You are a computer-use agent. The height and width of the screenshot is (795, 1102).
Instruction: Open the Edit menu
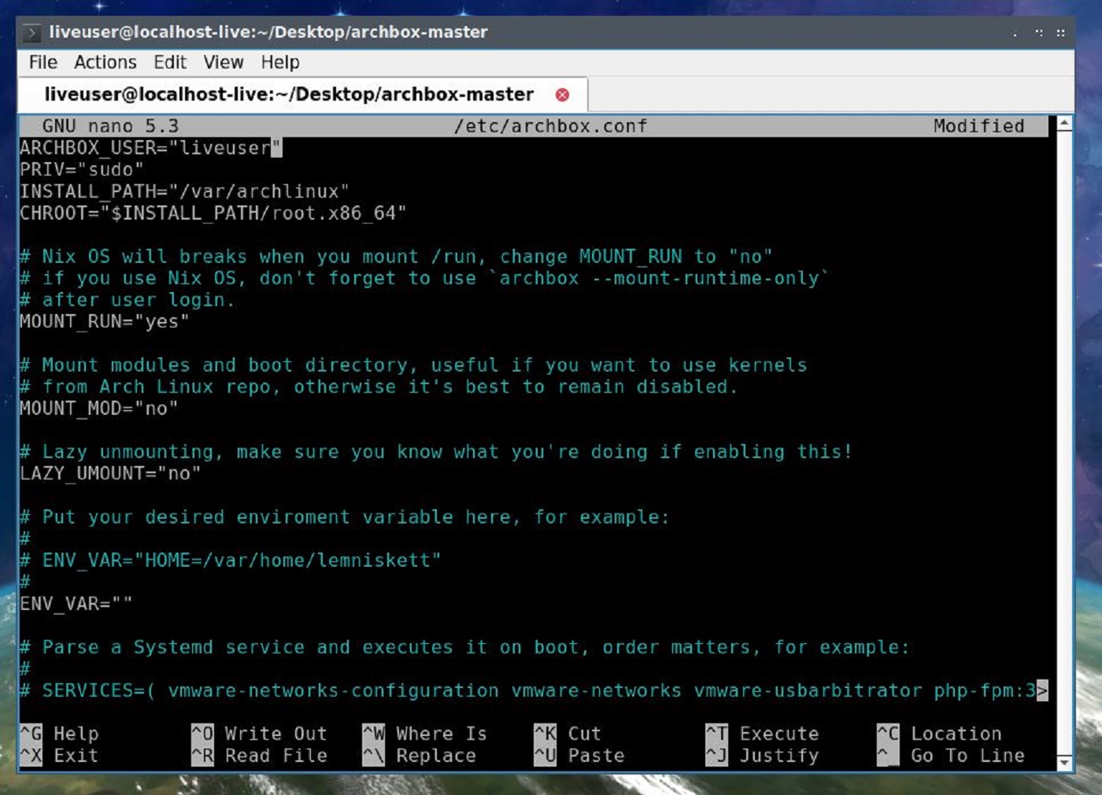point(170,62)
